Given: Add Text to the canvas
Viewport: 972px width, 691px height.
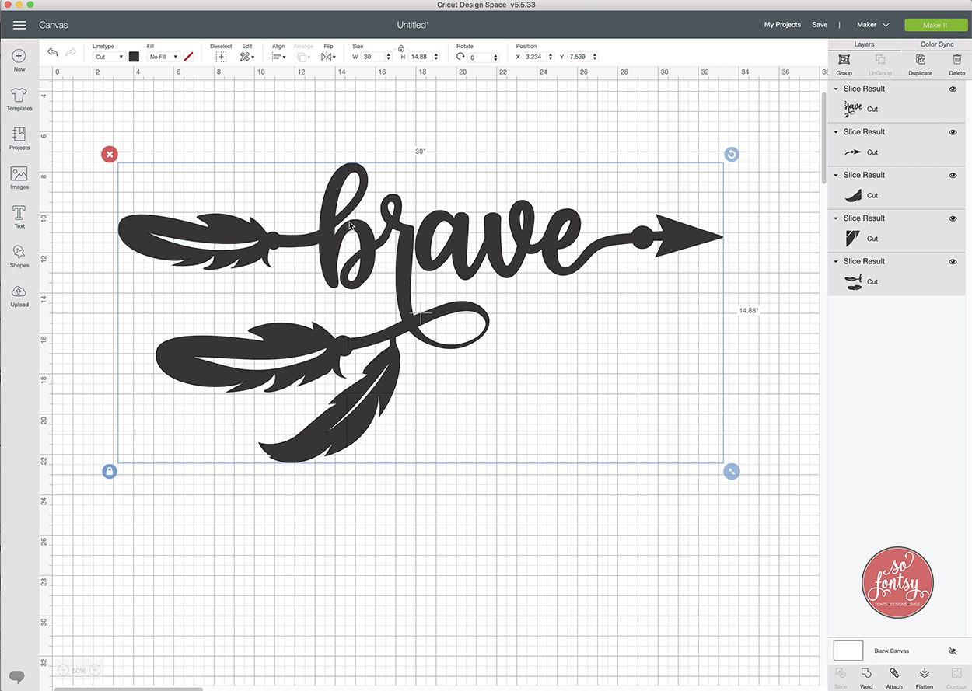Looking at the screenshot, I should point(19,217).
